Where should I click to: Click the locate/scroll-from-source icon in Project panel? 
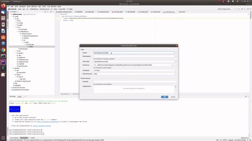click(x=45, y=12)
